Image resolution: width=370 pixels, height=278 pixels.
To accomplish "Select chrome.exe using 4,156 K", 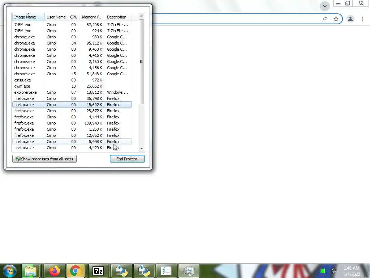I will (x=72, y=68).
